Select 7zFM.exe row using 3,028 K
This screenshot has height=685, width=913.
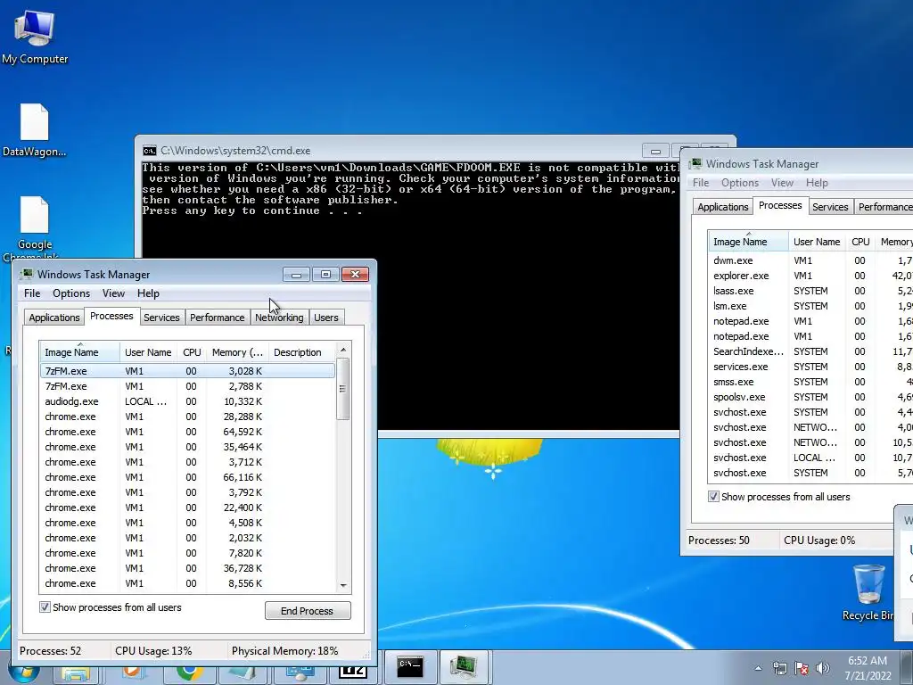[x=187, y=370]
